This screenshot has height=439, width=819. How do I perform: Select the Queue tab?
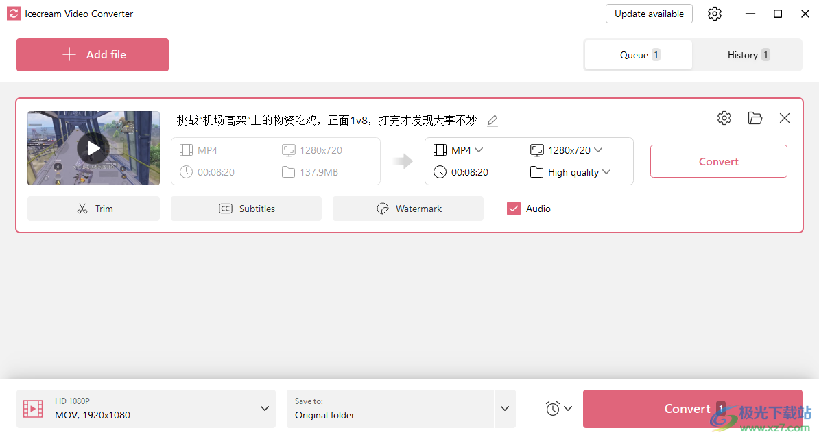coord(638,54)
